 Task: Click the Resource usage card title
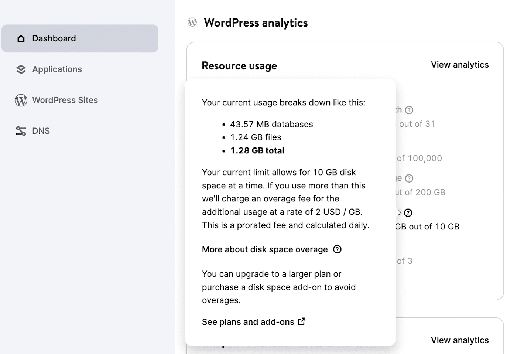239,65
